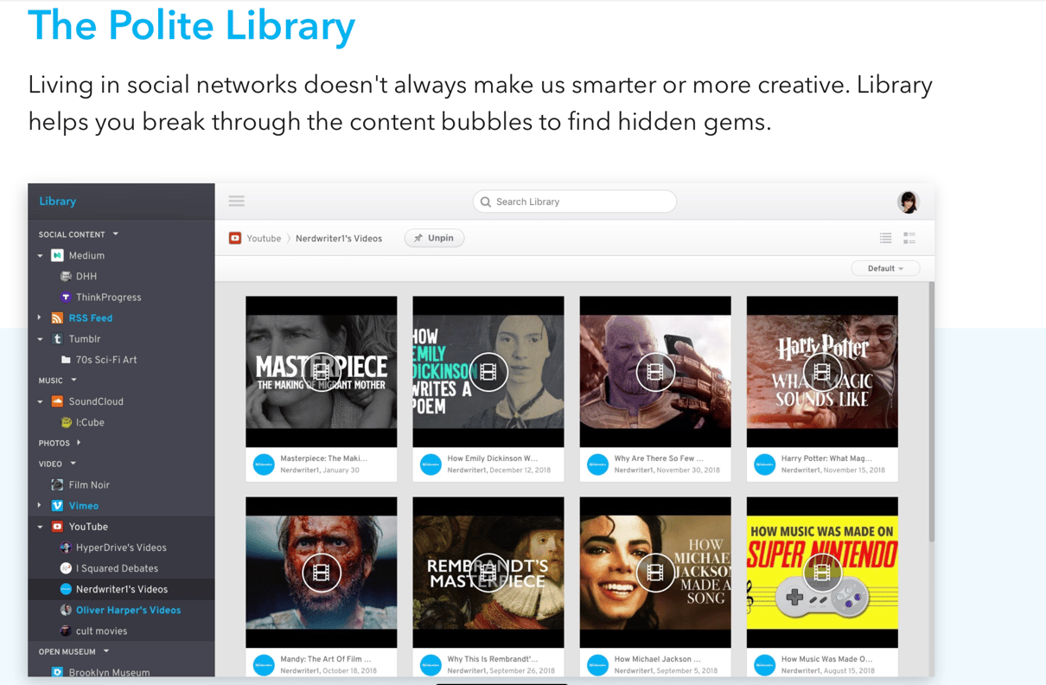Viewport: 1046px width, 685px height.
Task: Click the I:Cube avatar icon
Action: click(66, 422)
